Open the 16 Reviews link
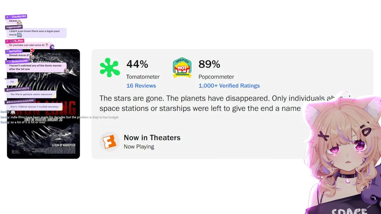381x214 pixels. tap(141, 86)
